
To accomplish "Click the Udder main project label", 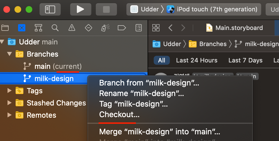I will [38, 42].
